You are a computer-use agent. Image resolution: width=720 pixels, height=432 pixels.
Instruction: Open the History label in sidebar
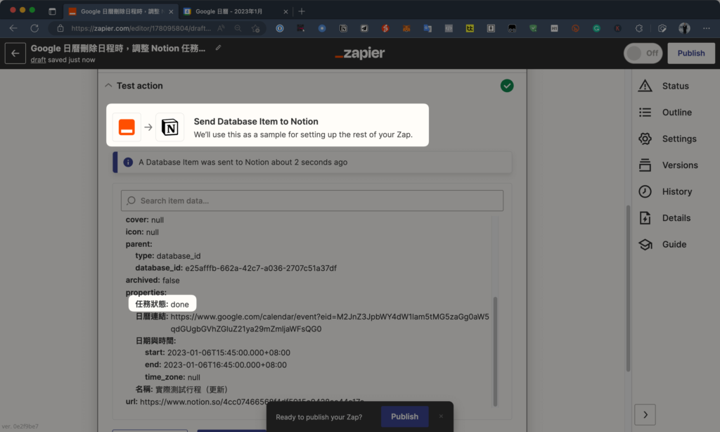[677, 191]
